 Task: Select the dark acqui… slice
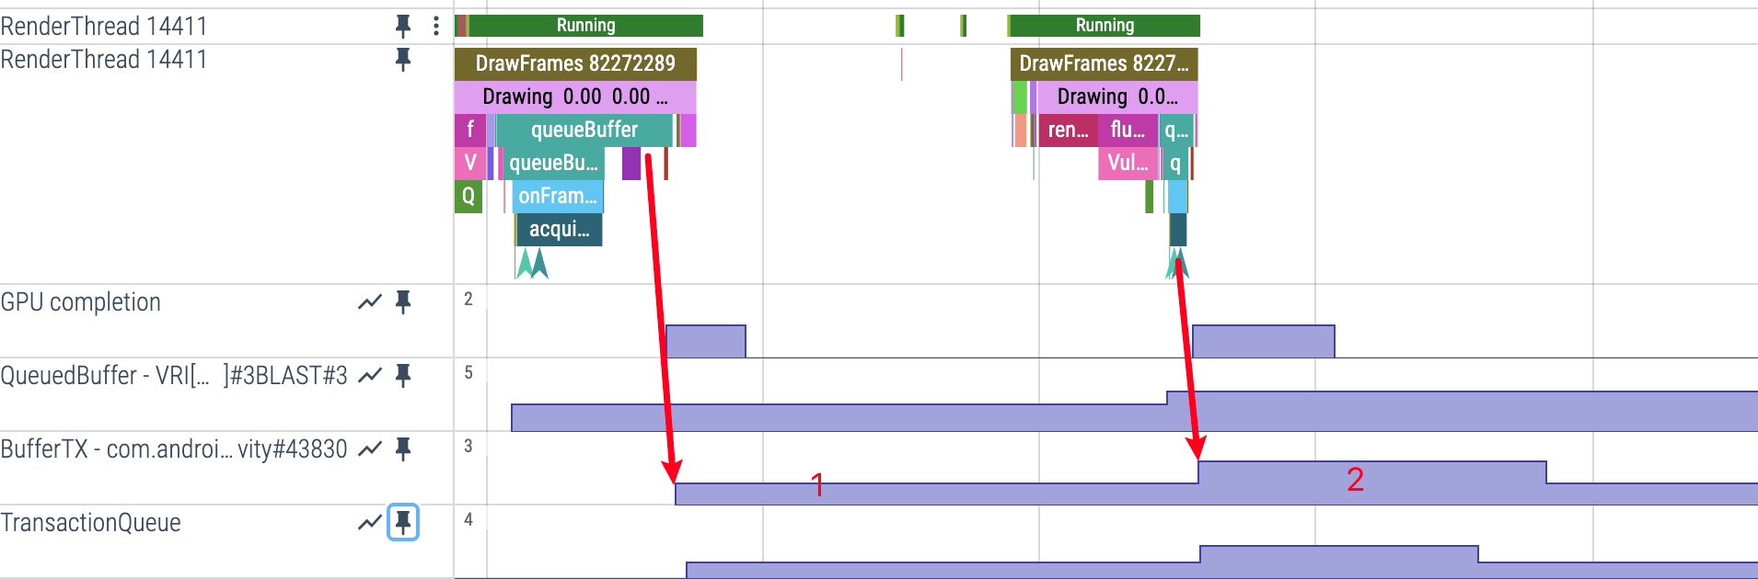559,229
